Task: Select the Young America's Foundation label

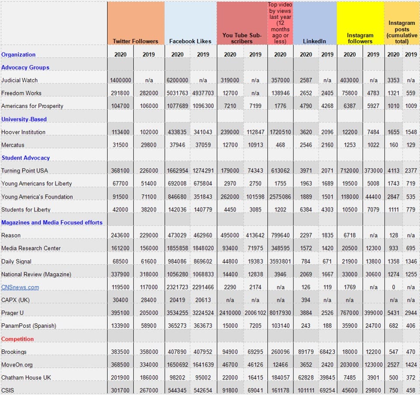Action: (37, 196)
